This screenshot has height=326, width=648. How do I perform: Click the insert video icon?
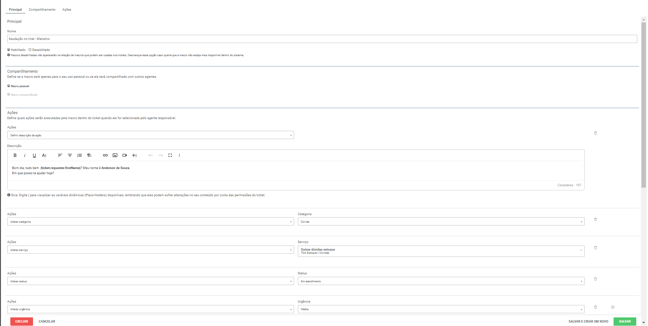(125, 155)
